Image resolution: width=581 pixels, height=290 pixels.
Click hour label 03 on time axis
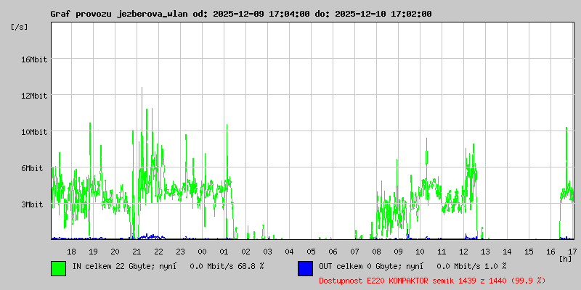click(x=267, y=252)
